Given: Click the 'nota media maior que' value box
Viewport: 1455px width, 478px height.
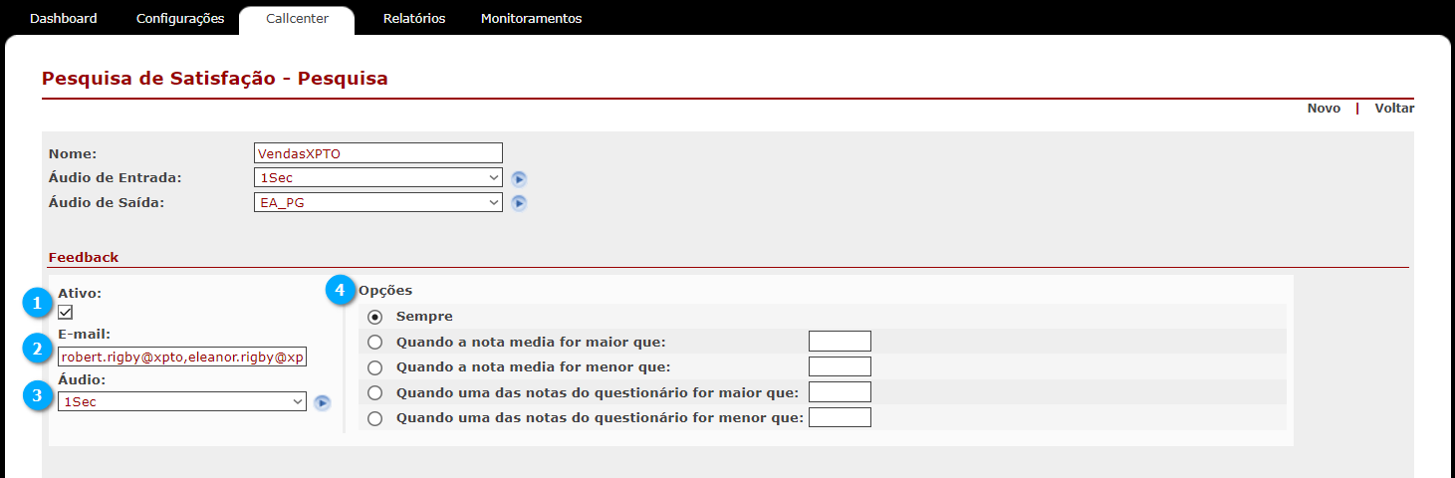Looking at the screenshot, I should point(840,342).
